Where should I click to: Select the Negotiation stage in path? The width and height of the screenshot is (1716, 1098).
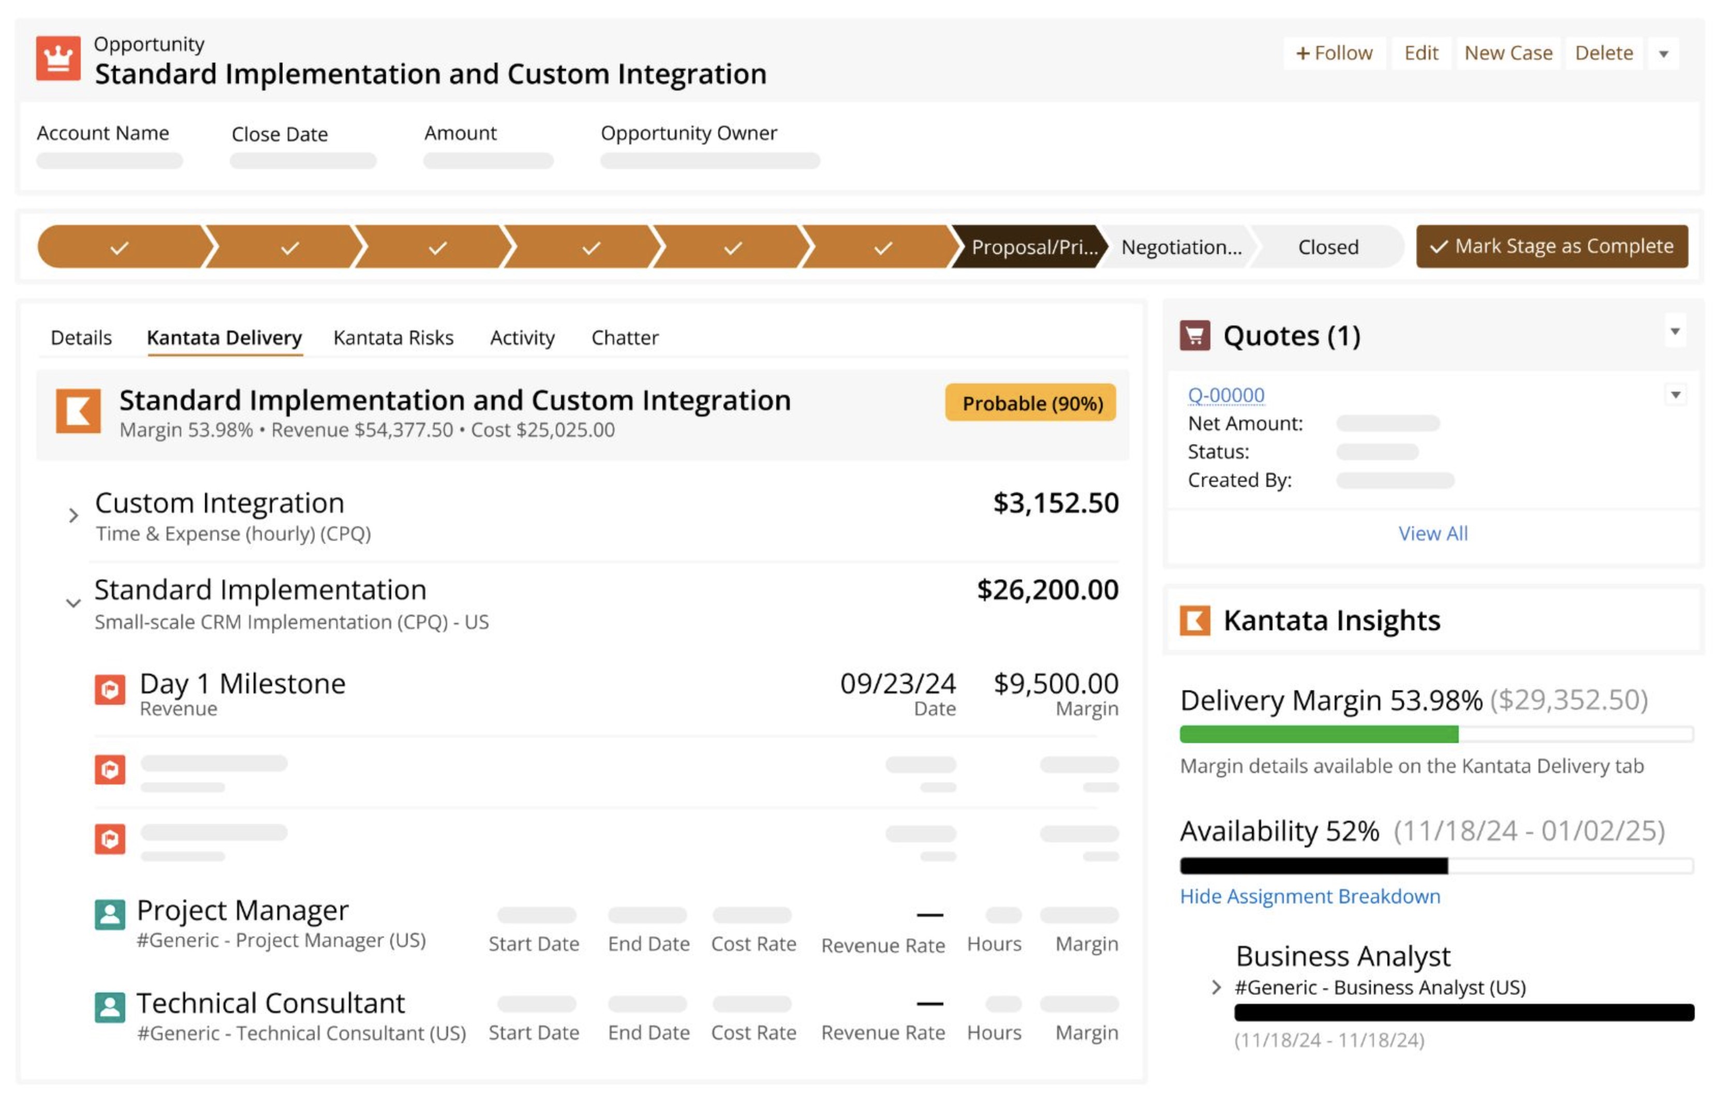(x=1180, y=247)
